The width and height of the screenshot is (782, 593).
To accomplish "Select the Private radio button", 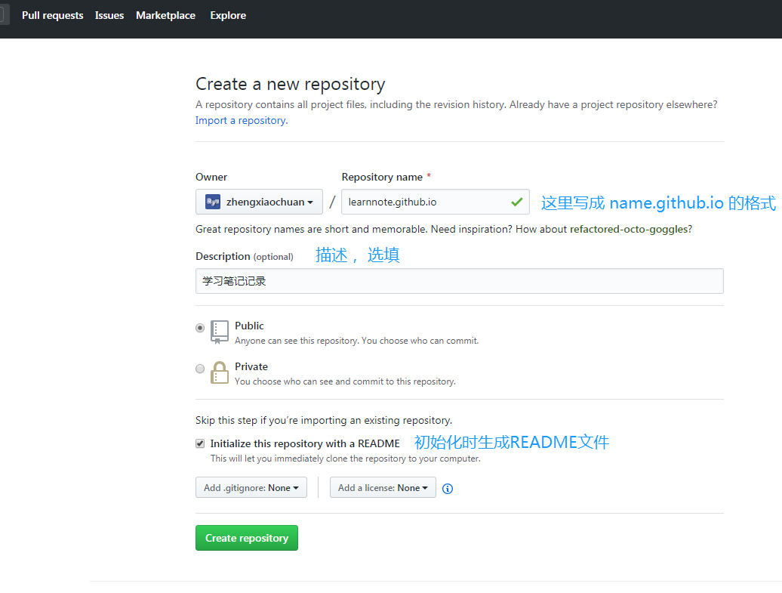I will tap(200, 369).
